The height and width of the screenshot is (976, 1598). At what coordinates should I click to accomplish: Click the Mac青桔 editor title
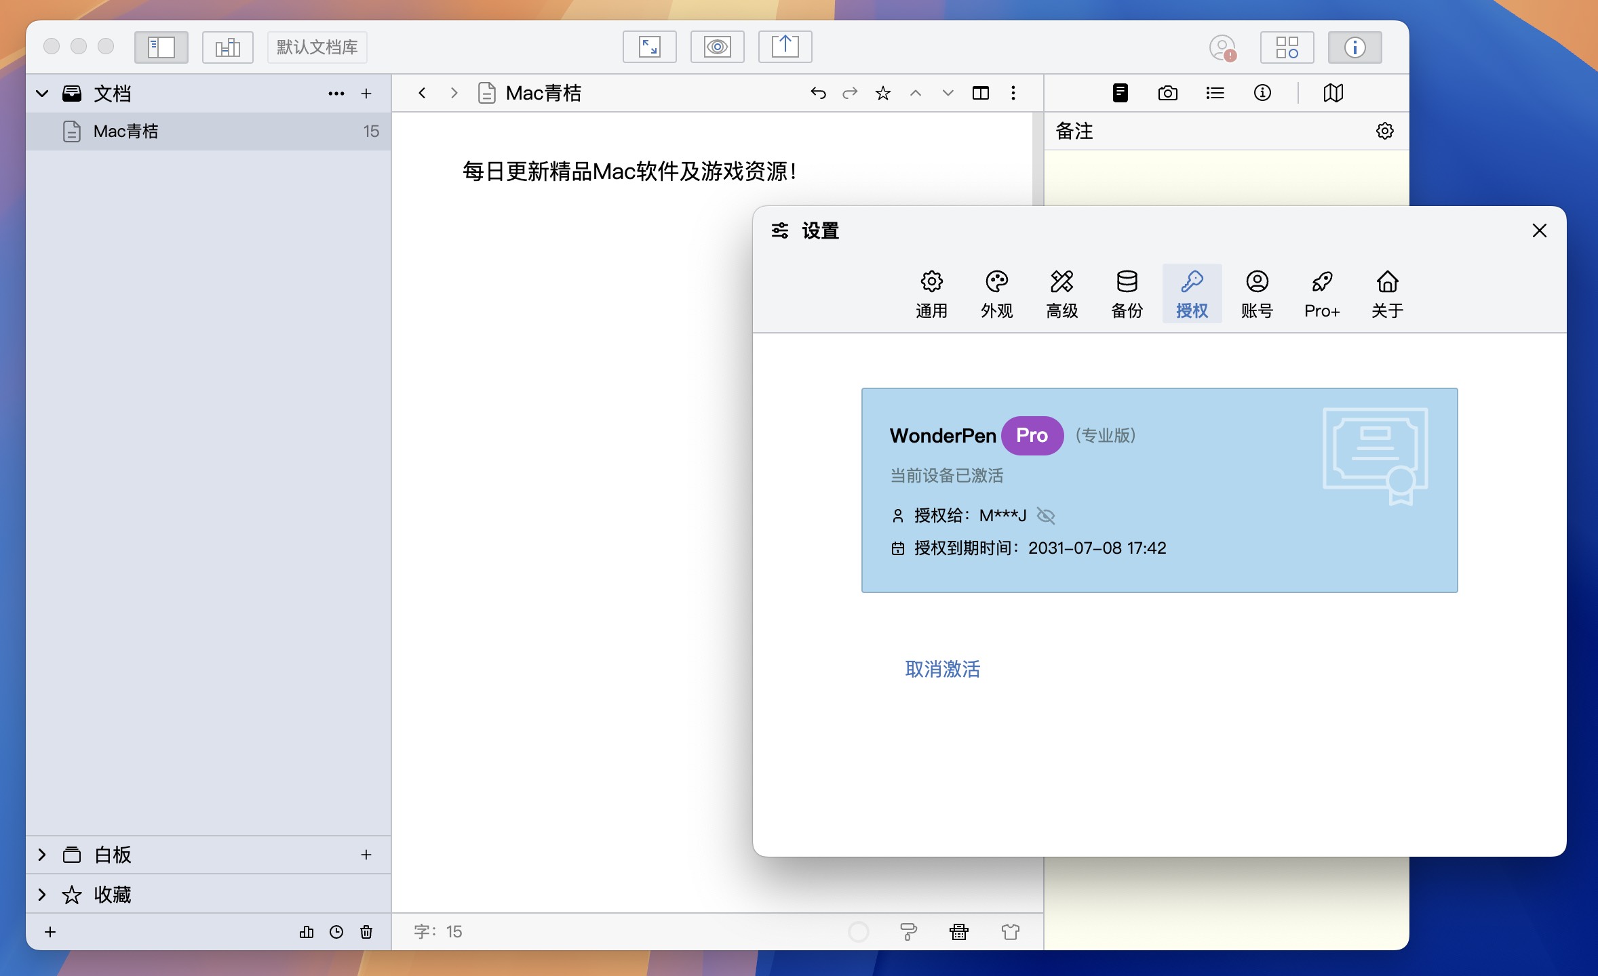[544, 93]
